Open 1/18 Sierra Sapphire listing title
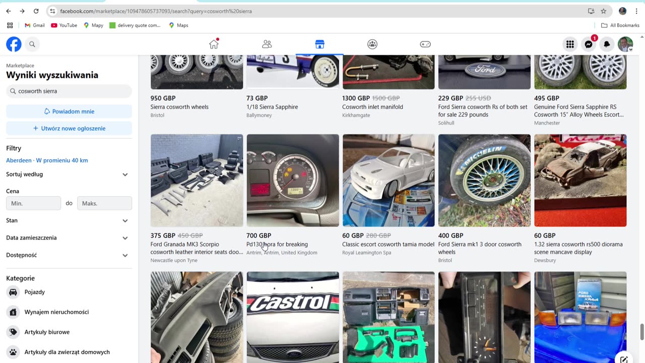This screenshot has width=645, height=363. pos(272,107)
